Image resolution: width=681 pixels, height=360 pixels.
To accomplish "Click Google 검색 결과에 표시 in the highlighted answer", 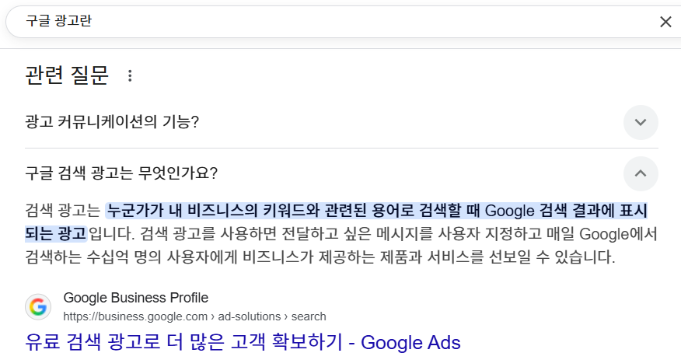I will coord(566,211).
